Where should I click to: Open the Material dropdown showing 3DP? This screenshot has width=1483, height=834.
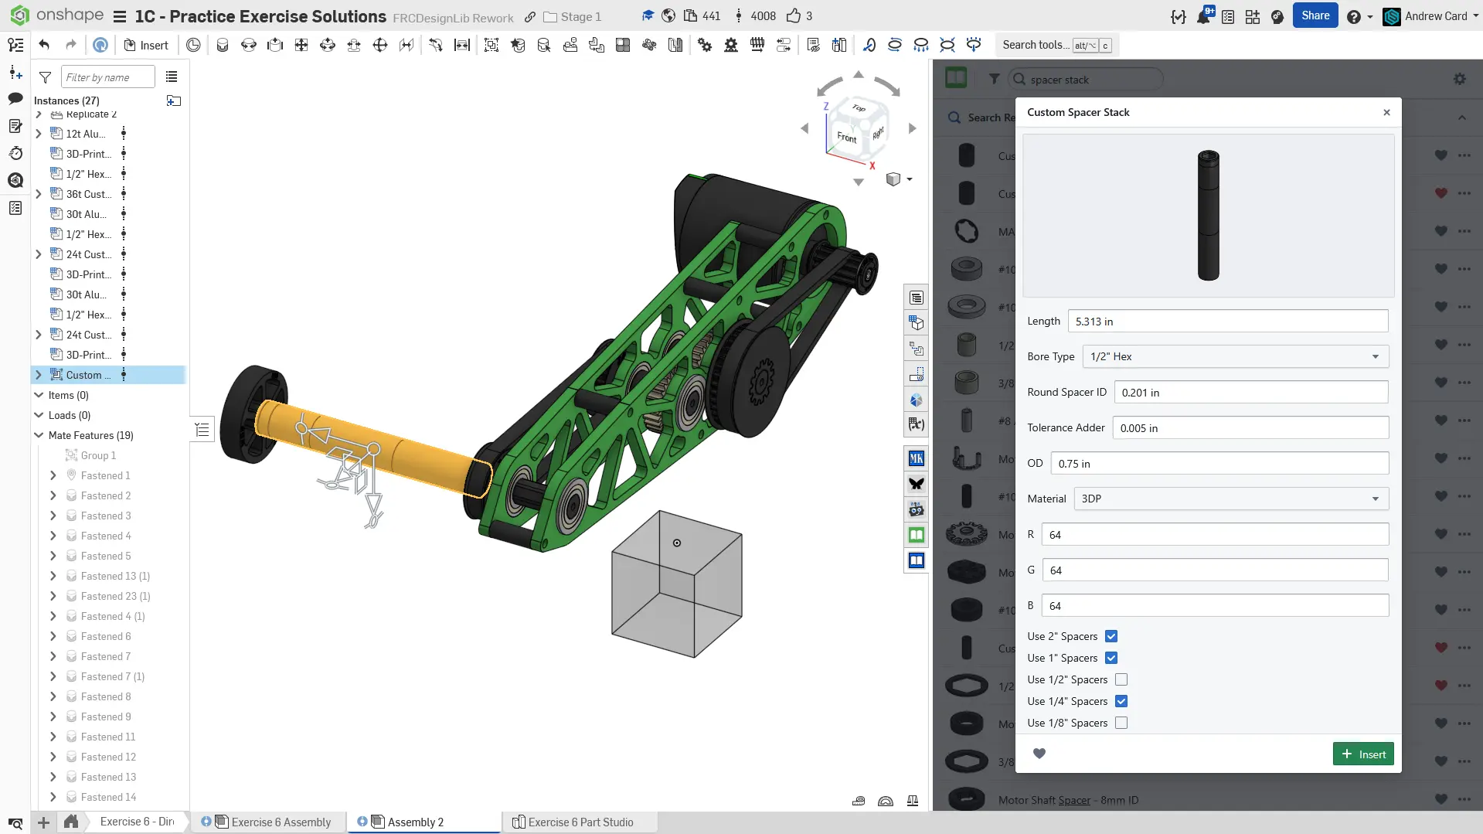tap(1230, 499)
